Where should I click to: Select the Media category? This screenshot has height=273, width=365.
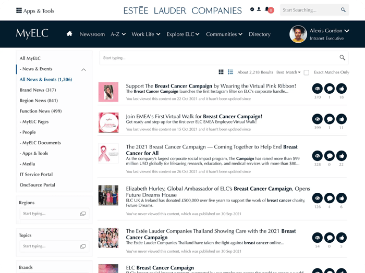tap(28, 164)
